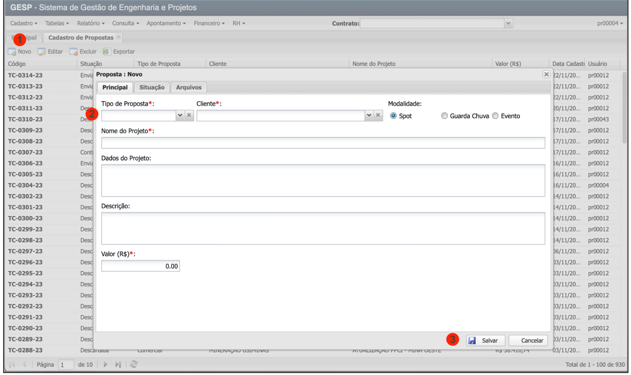The height and width of the screenshot is (375, 631).
Task: Open the Contrato dropdown arrow
Action: pos(508,23)
